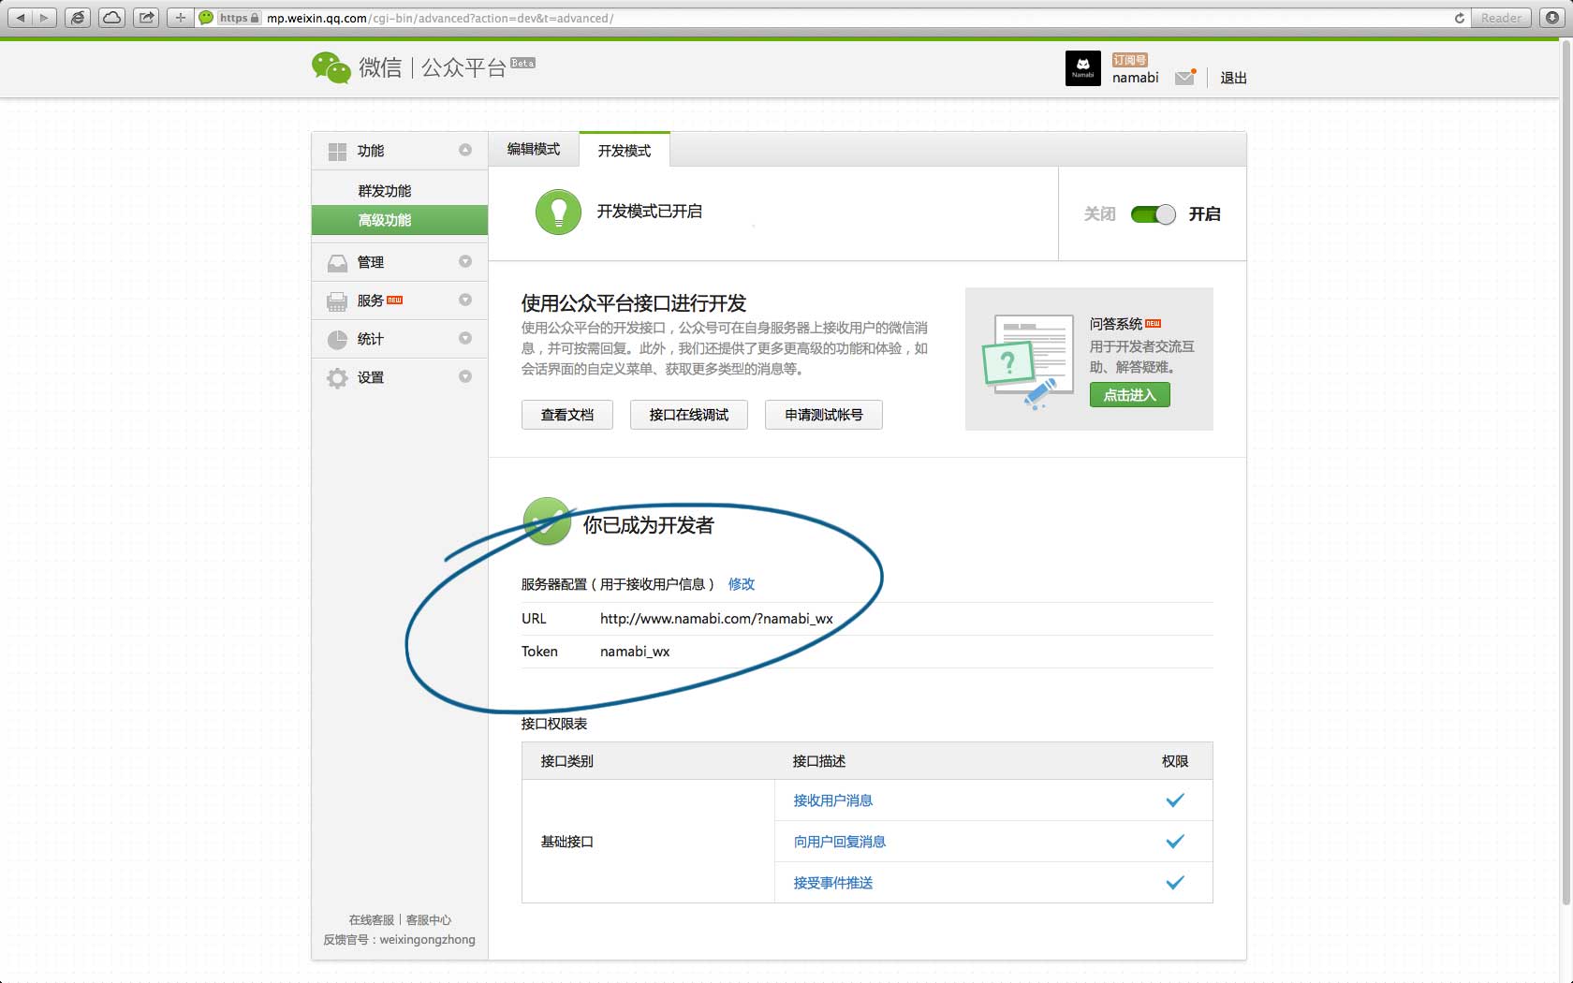1573x983 pixels.
Task: Switch to the 编辑模式 tab
Action: coord(534,149)
